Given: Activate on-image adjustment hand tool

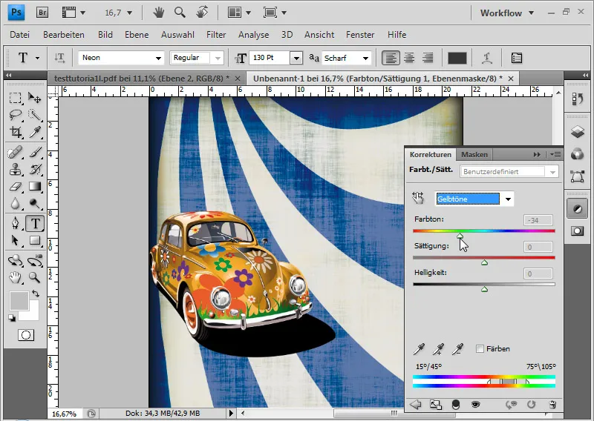Looking at the screenshot, I should point(418,198).
